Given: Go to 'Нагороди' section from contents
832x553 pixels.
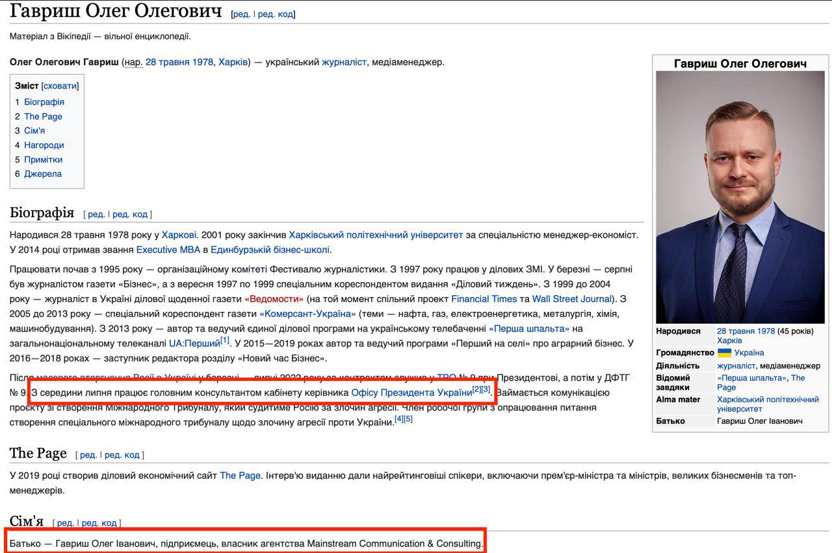Looking at the screenshot, I should (44, 145).
